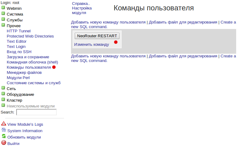Open Protected Web Directories module

30,36
